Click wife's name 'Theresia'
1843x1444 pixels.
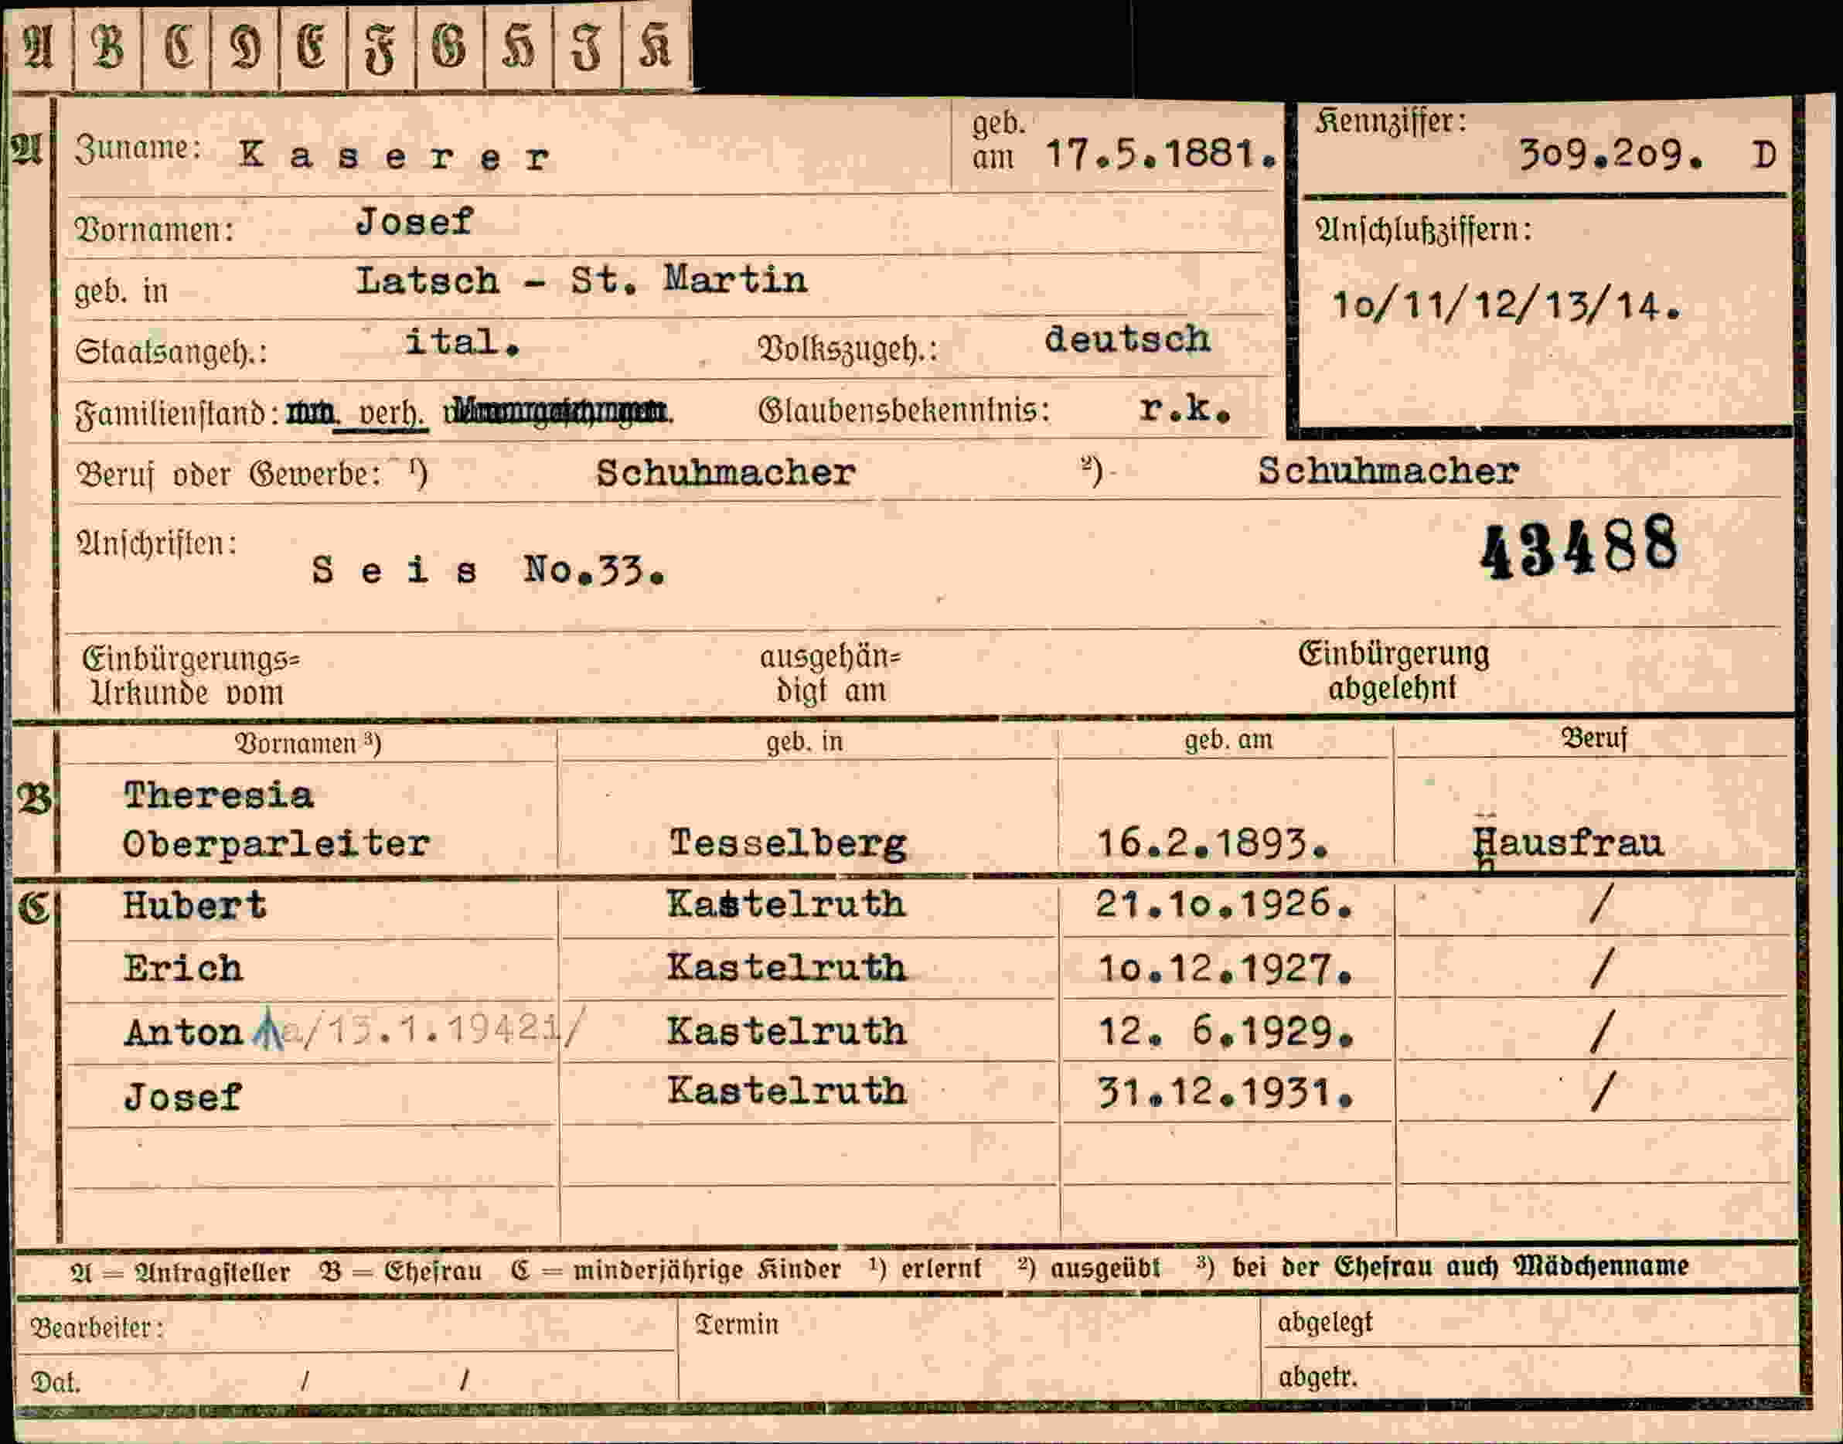pos(218,795)
